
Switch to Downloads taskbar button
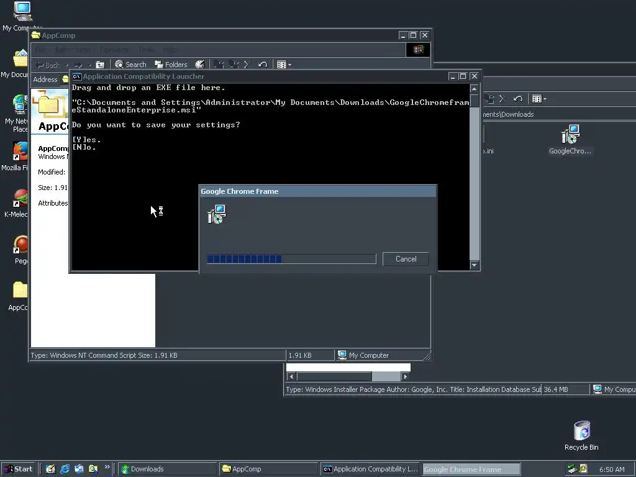167,469
